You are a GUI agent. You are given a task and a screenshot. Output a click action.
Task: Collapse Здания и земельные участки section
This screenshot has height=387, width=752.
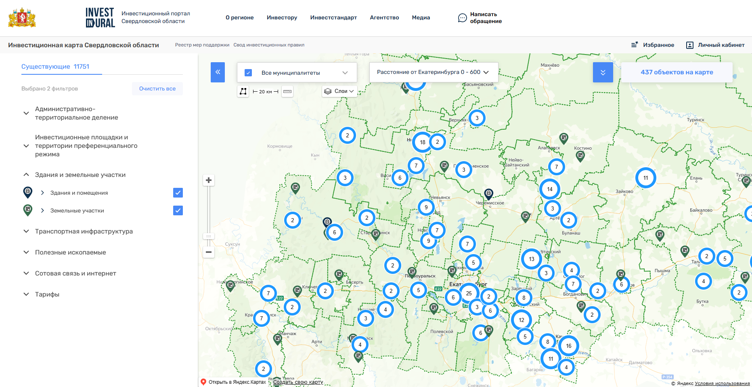(x=26, y=175)
